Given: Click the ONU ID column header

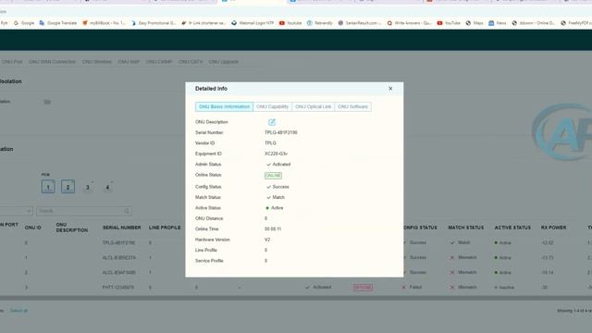Looking at the screenshot, I should coord(33,228).
